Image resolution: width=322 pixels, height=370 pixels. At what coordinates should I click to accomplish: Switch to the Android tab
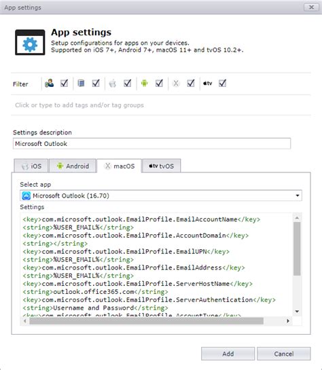tap(73, 166)
